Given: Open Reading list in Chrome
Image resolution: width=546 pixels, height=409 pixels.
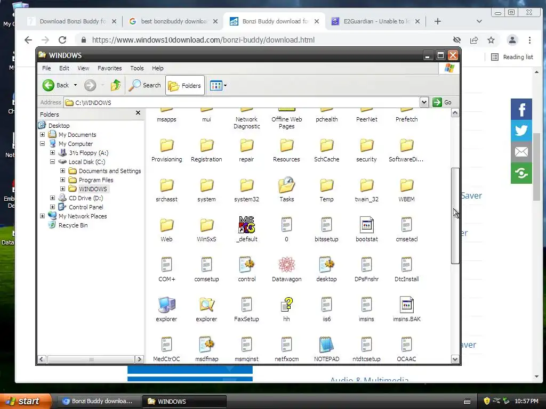Looking at the screenshot, I should pos(512,57).
